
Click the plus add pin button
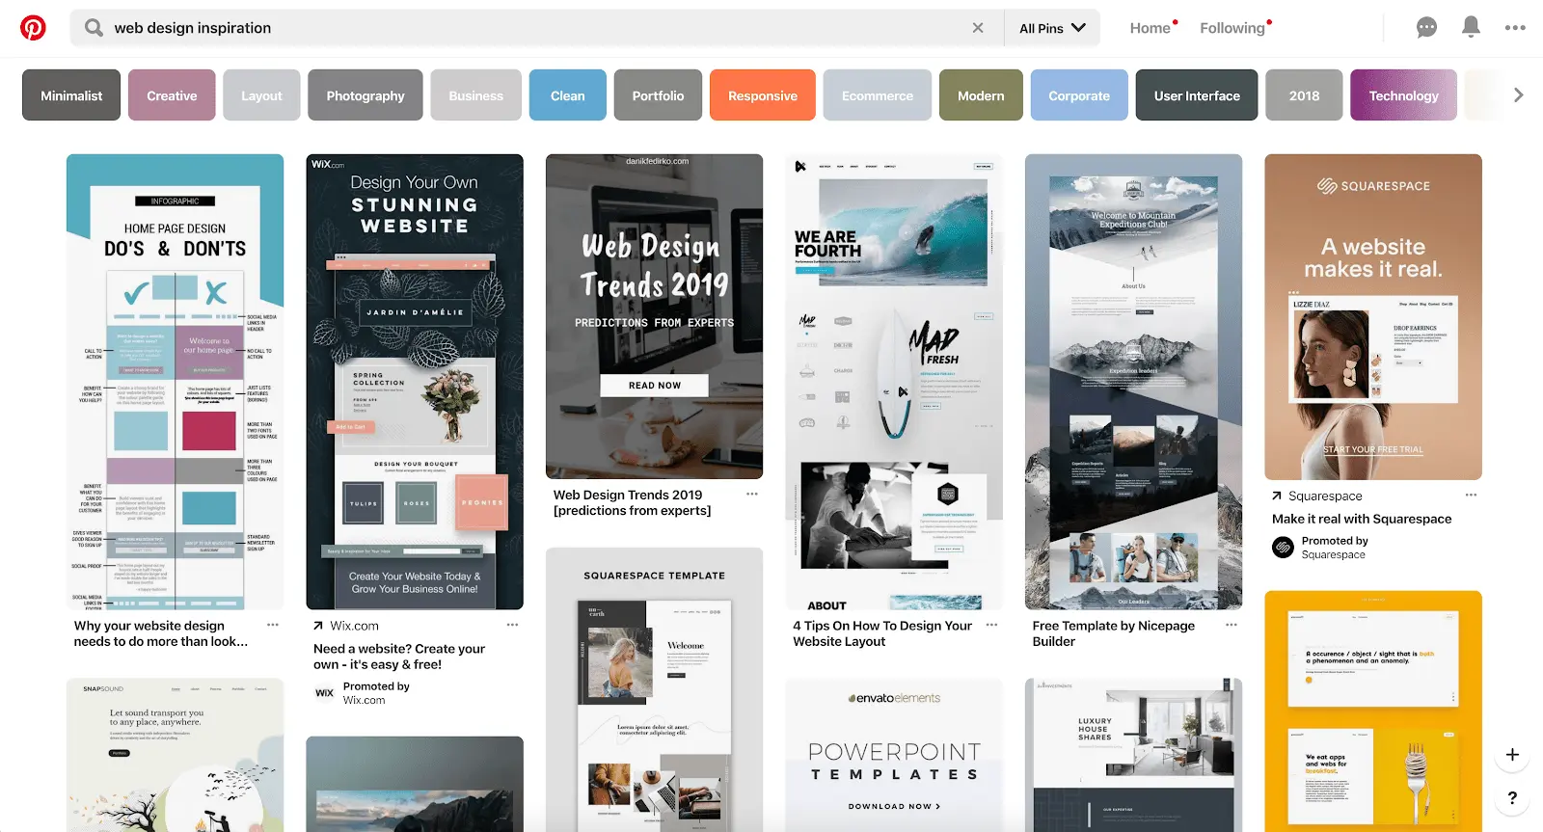1512,755
